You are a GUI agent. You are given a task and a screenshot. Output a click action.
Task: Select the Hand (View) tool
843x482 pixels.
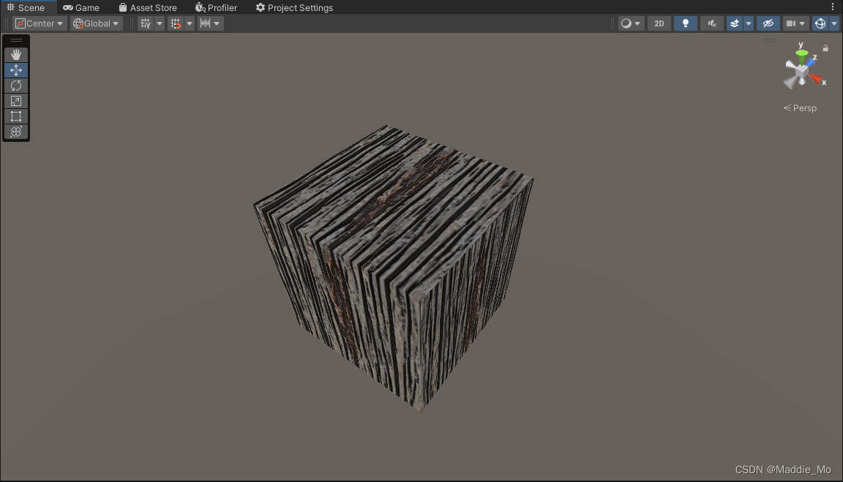pyautogui.click(x=16, y=55)
